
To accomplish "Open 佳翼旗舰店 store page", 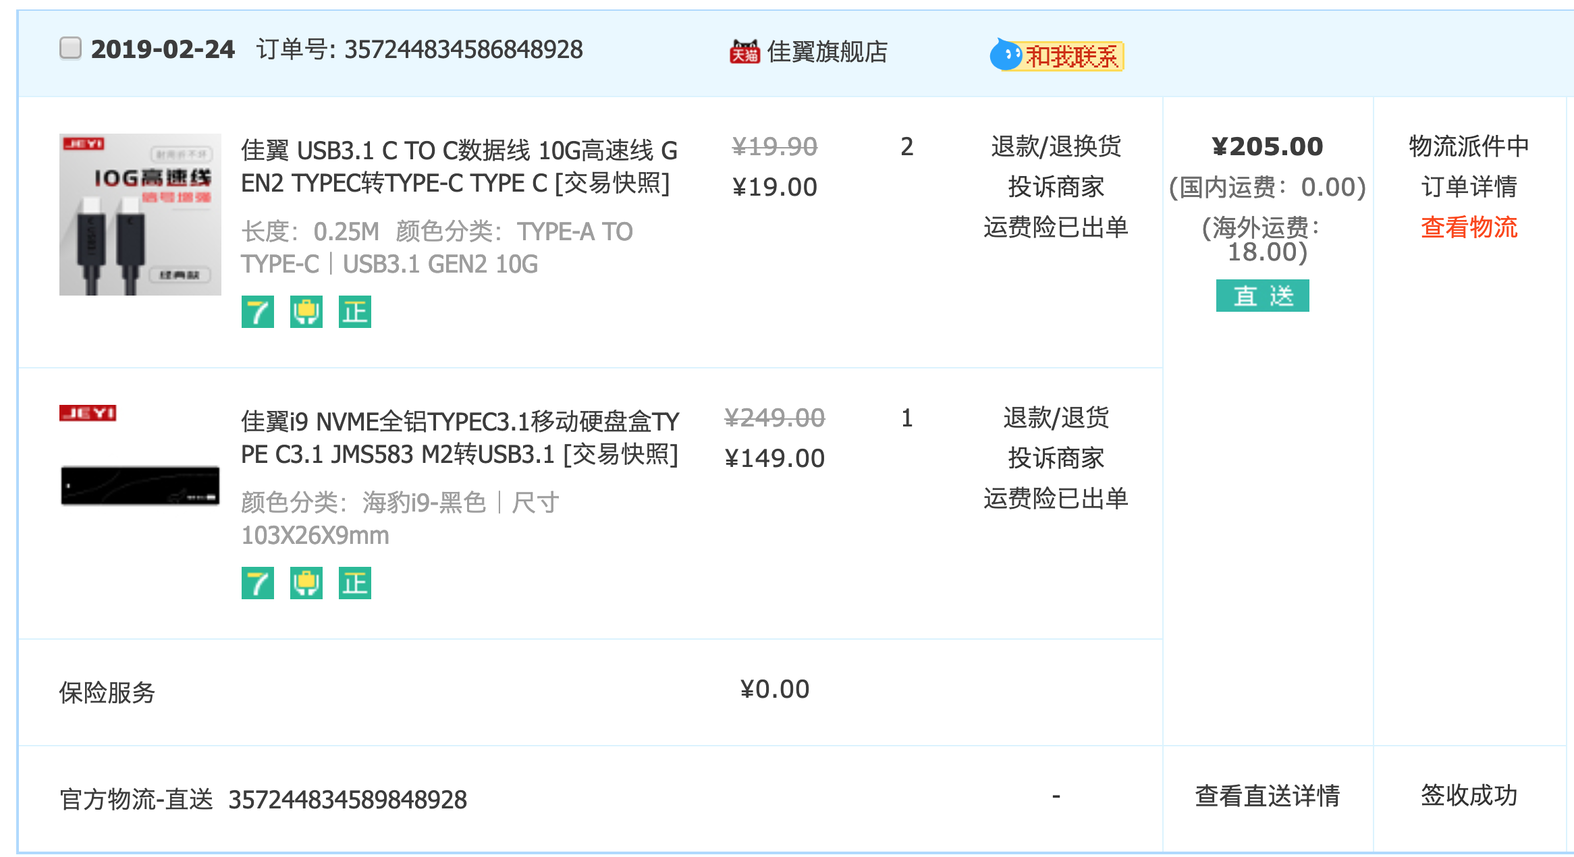I will tap(827, 51).
